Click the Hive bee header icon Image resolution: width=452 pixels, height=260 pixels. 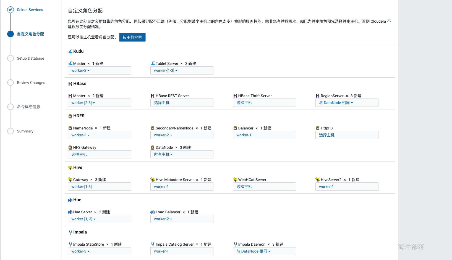(x=70, y=168)
